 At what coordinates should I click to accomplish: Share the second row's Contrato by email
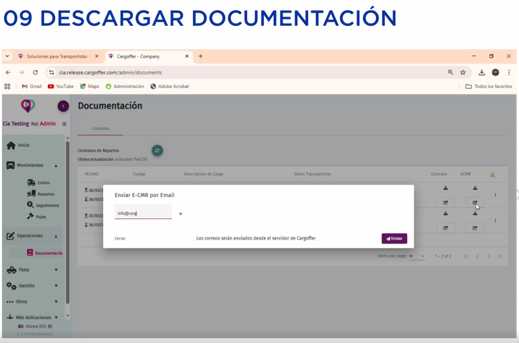click(446, 228)
